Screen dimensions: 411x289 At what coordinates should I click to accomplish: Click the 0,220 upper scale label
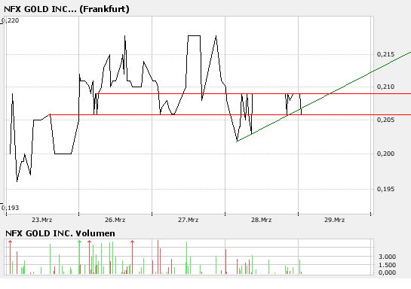(x=11, y=20)
